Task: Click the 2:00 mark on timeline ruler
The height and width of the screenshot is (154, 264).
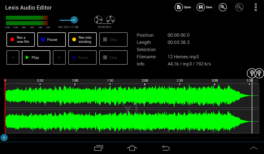Action: coord(145,81)
